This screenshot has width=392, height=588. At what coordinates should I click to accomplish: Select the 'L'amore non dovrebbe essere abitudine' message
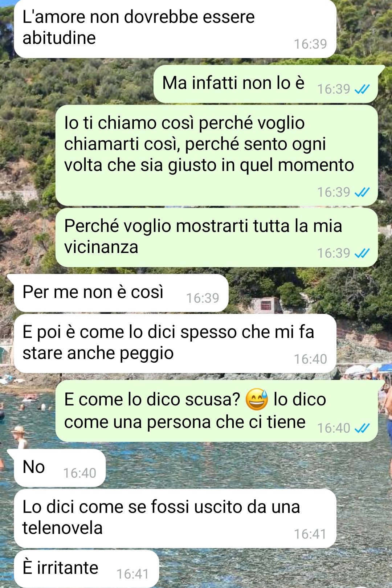pyautogui.click(x=175, y=29)
